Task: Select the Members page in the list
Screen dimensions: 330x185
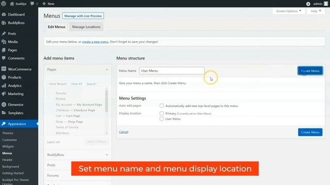Action: click(62, 133)
